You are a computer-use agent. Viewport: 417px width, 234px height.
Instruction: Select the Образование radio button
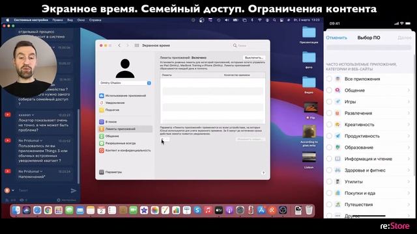(x=329, y=148)
